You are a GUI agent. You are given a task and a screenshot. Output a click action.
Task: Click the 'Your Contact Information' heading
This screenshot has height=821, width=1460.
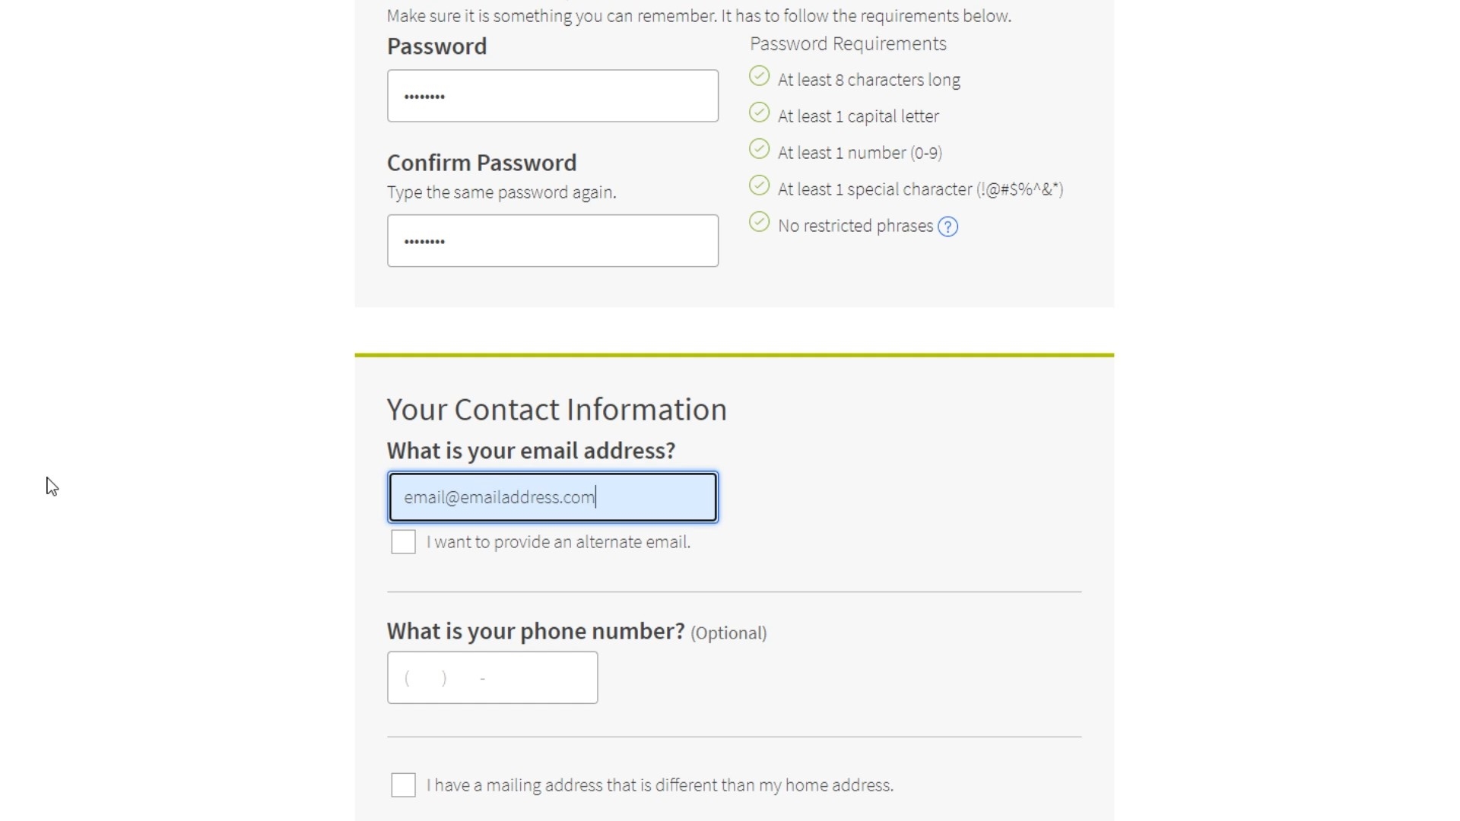[557, 410]
